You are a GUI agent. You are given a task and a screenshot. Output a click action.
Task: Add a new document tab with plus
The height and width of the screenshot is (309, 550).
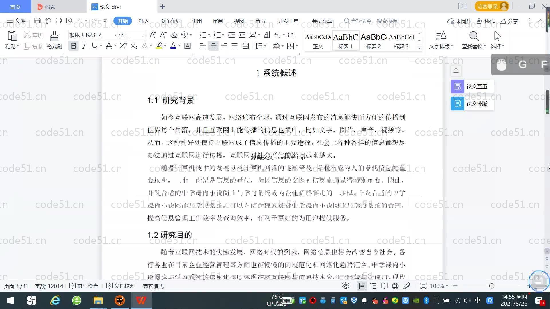pos(162,6)
